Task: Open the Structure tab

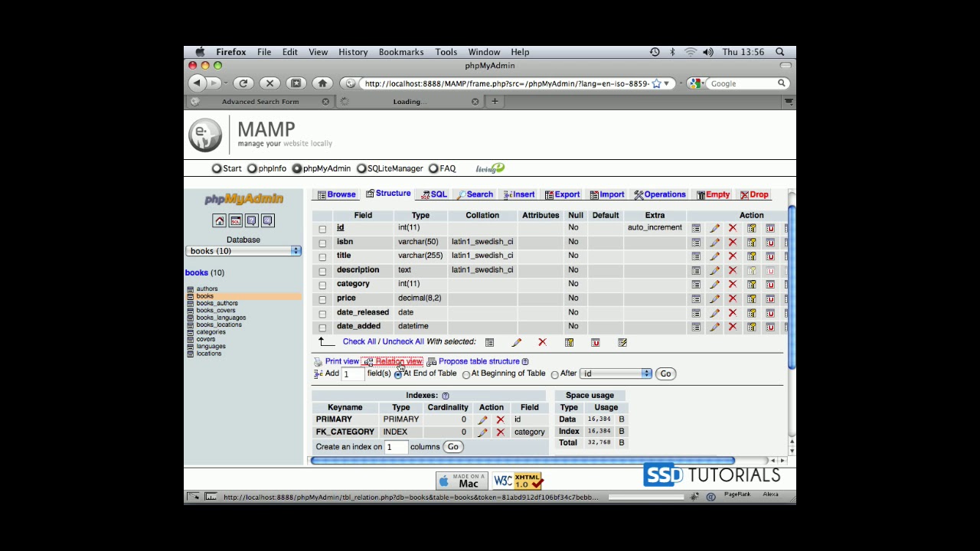Action: pos(388,194)
